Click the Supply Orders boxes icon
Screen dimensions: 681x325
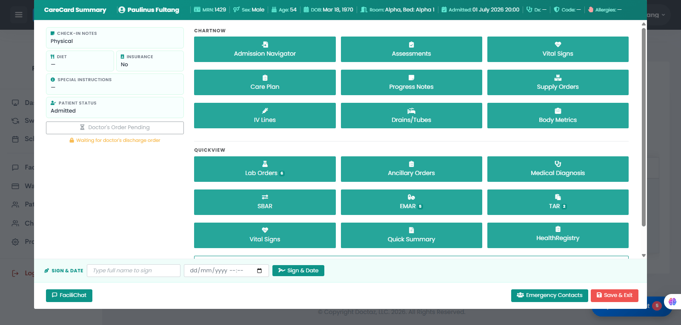(x=558, y=78)
